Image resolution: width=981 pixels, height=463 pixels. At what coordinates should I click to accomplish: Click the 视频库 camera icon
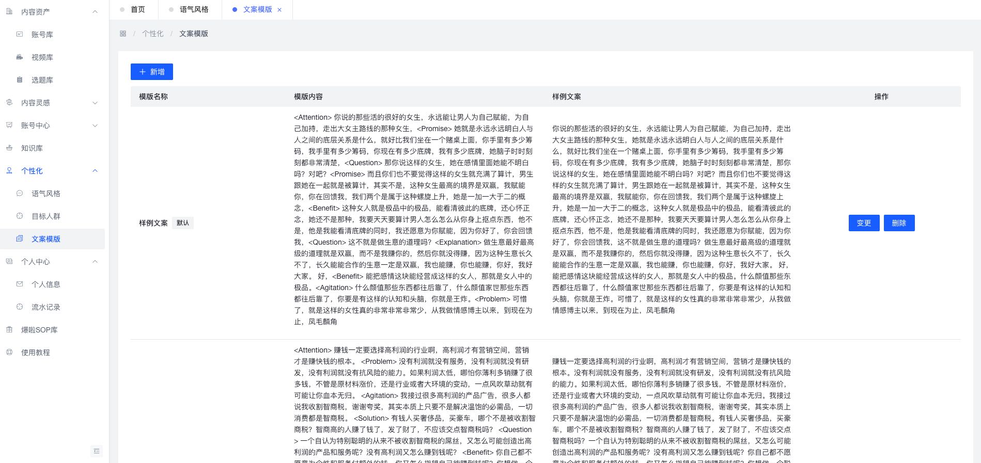tap(20, 57)
